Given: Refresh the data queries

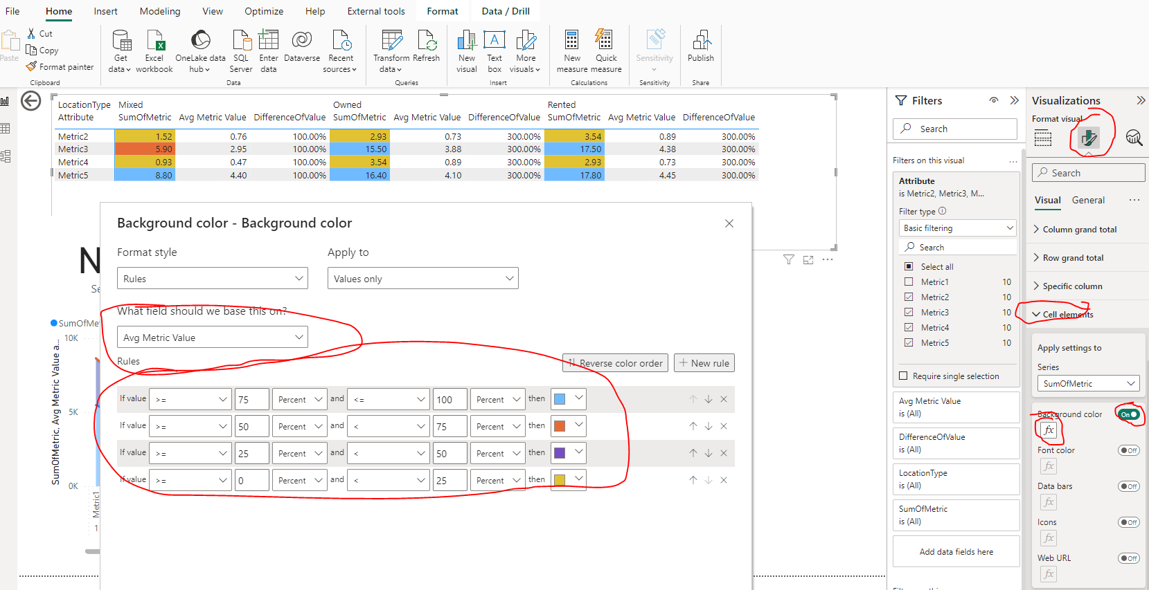Looking at the screenshot, I should [x=427, y=46].
